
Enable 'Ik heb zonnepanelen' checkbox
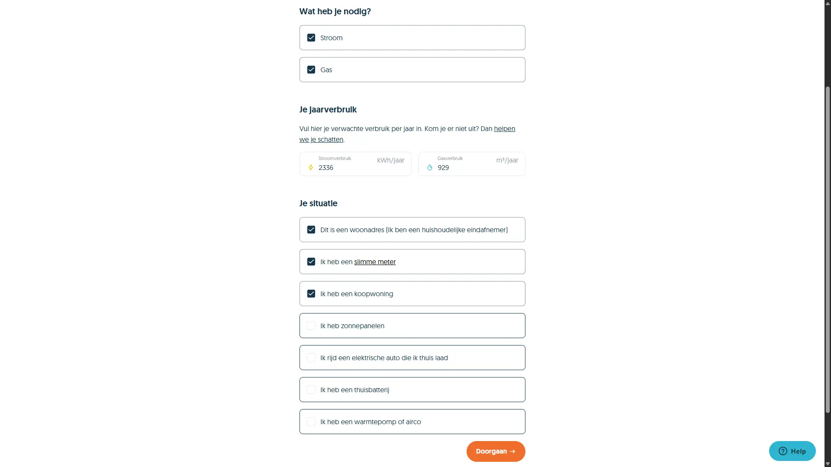click(x=311, y=326)
